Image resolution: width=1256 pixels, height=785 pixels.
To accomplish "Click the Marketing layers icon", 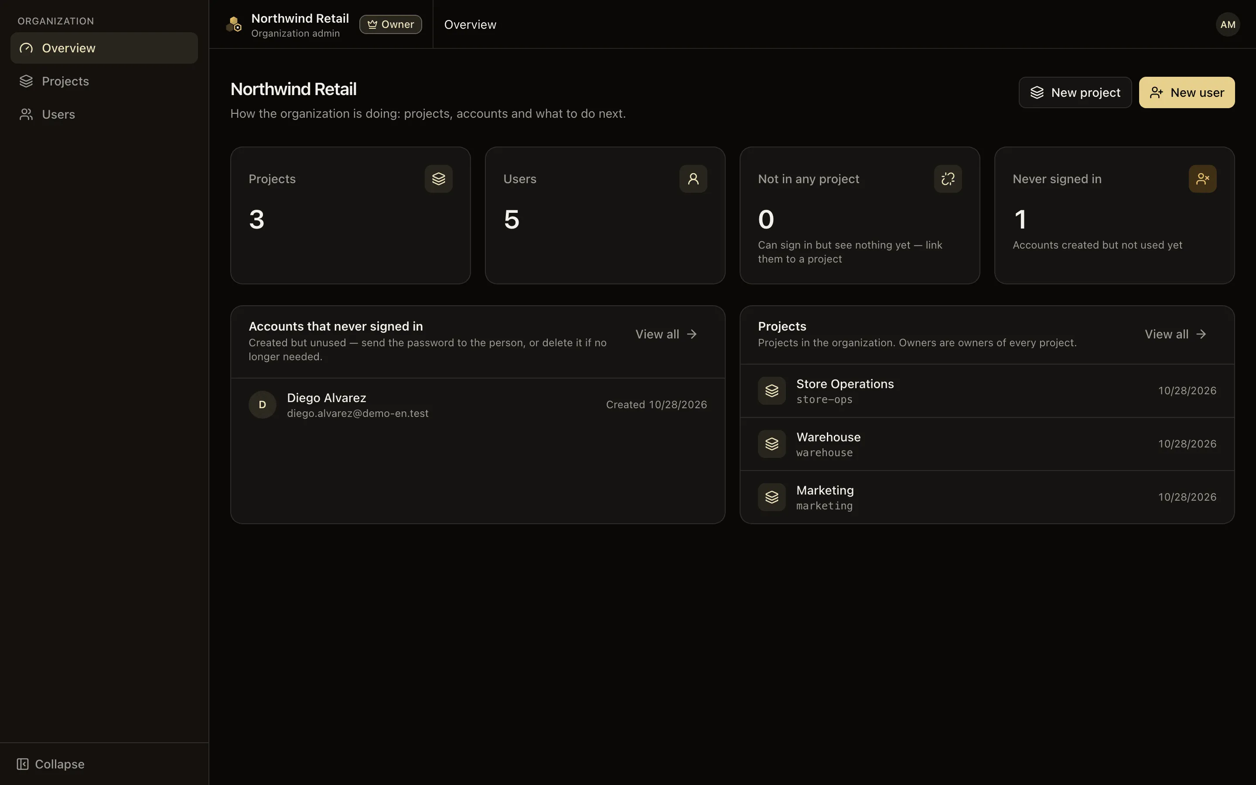I will (x=772, y=497).
